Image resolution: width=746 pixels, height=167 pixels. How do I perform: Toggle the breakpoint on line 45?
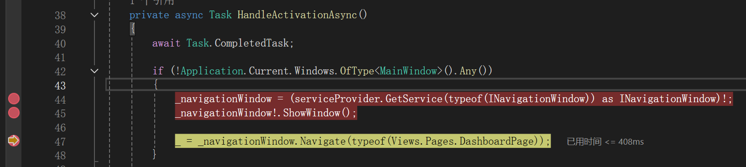pyautogui.click(x=14, y=113)
